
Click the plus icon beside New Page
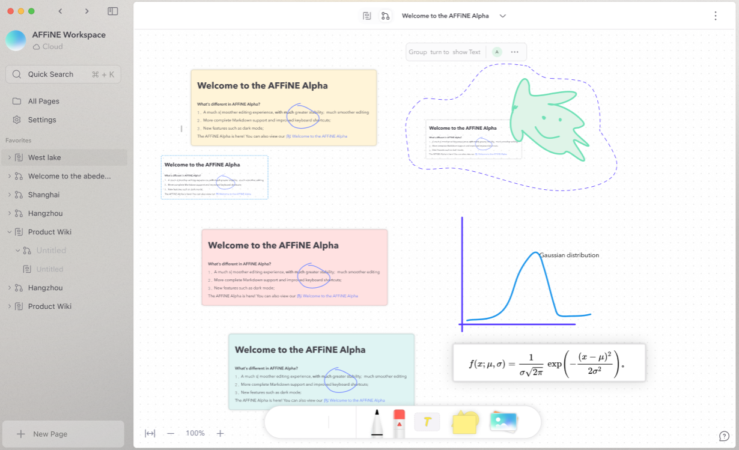[21, 434]
